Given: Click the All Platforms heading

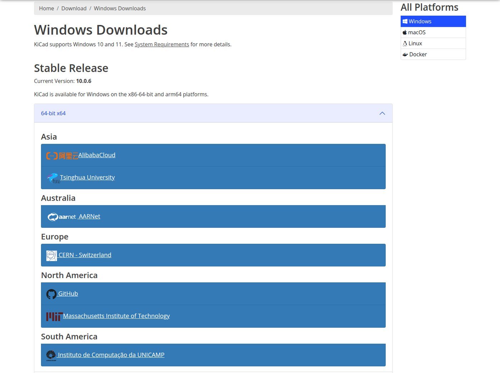Looking at the screenshot, I should [429, 7].
